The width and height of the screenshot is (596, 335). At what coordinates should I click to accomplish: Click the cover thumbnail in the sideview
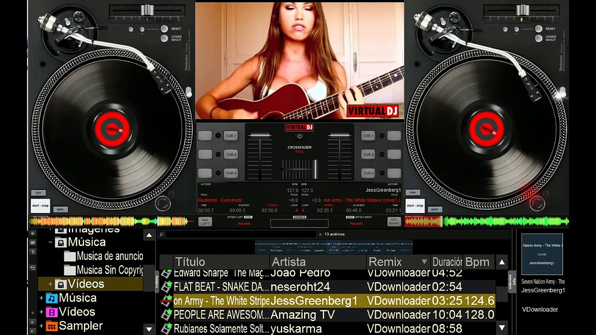coord(542,255)
